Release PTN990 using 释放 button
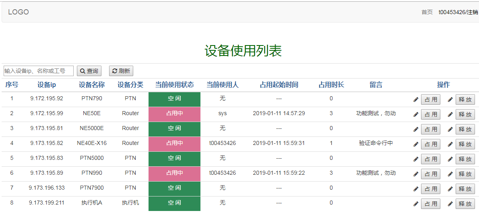This screenshot has height=213, width=479. tap(465, 174)
